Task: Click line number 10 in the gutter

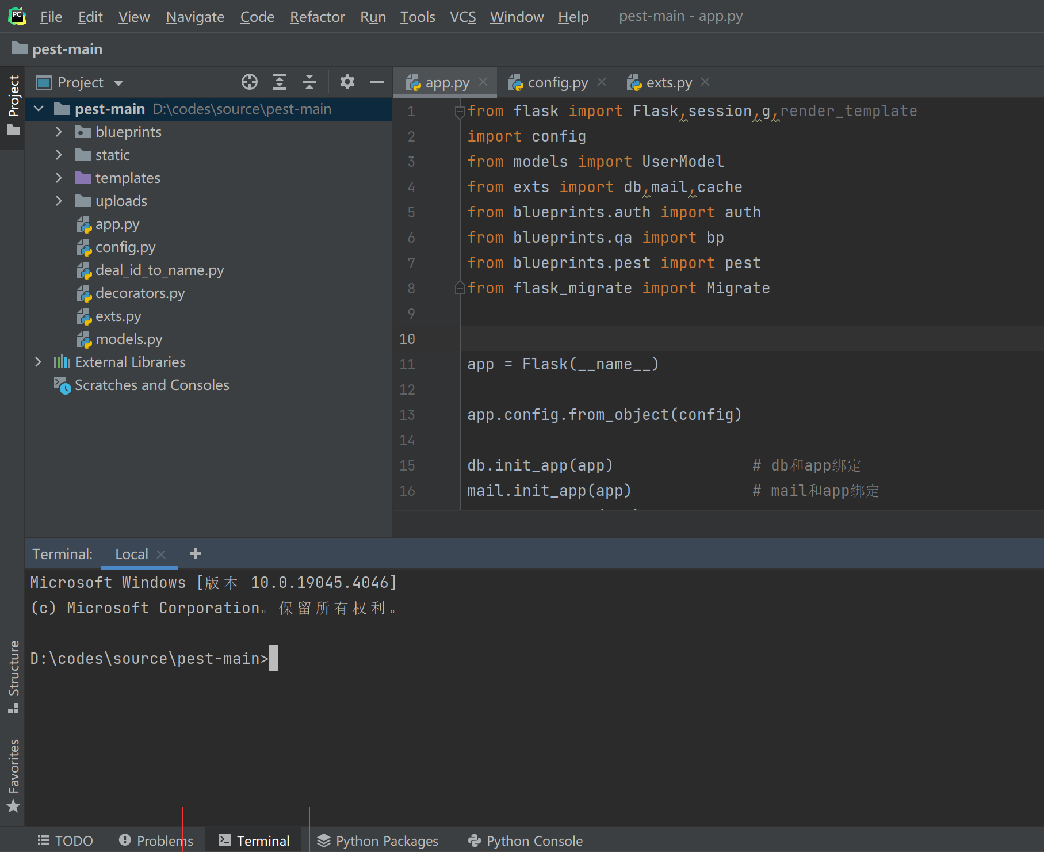Action: coord(407,339)
